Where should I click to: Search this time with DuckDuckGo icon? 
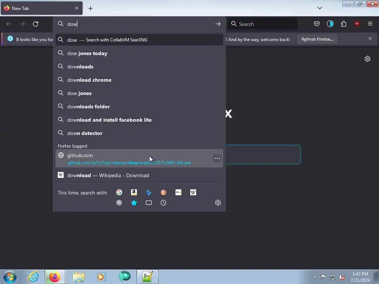pos(163,192)
